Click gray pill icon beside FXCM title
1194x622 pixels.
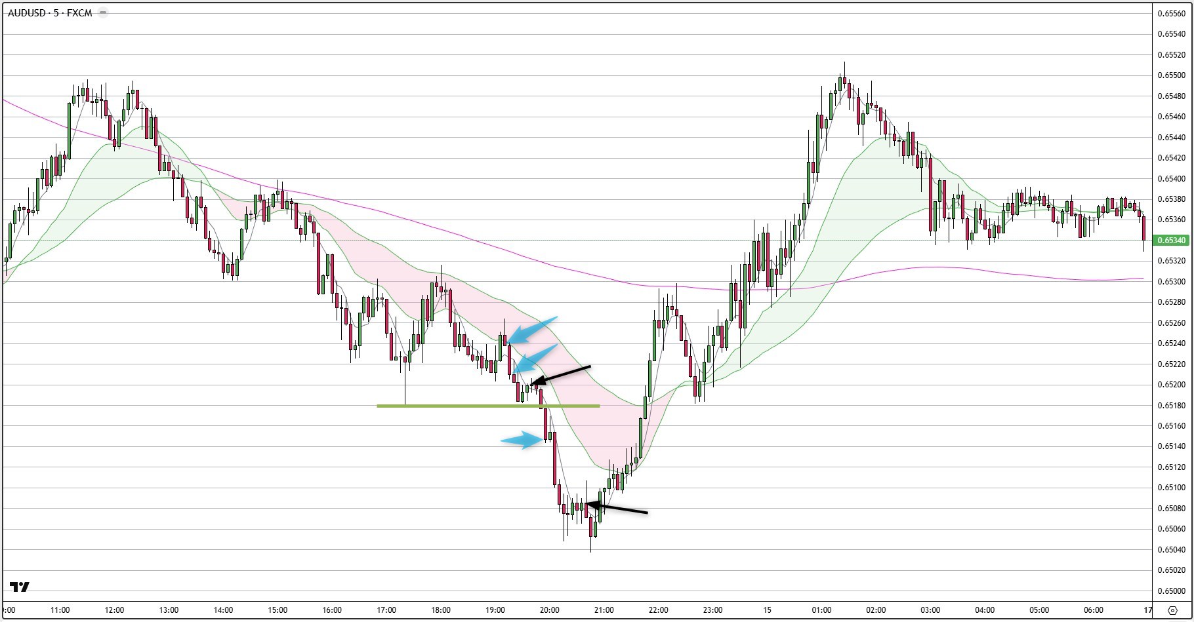pos(102,13)
